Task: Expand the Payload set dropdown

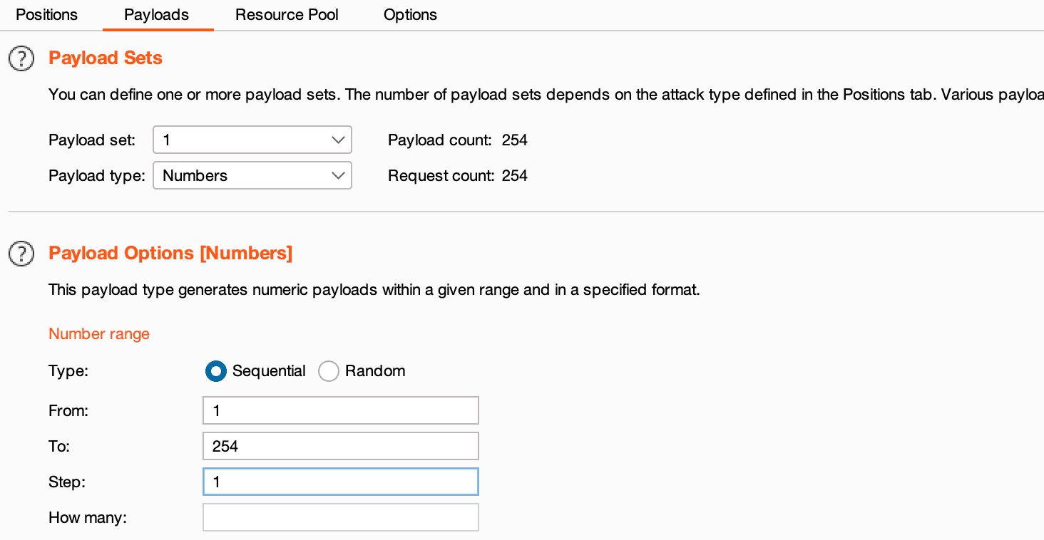Action: (252, 140)
